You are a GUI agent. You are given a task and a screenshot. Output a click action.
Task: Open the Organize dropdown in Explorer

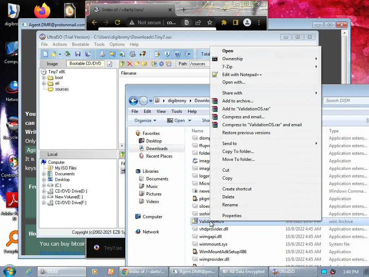click(x=145, y=120)
